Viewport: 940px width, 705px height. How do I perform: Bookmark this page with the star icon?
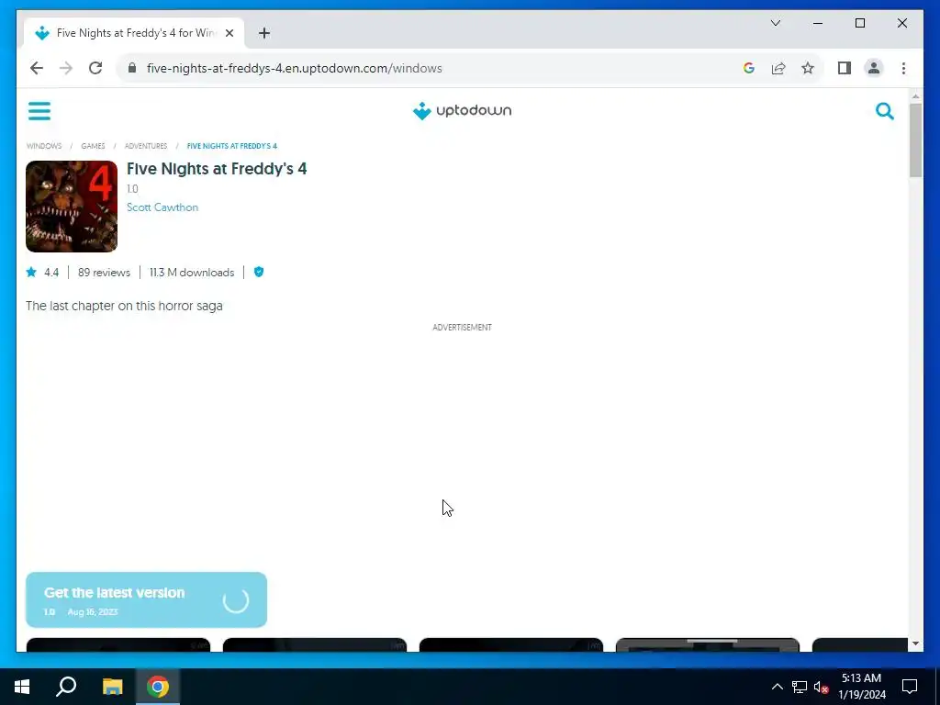pos(808,68)
